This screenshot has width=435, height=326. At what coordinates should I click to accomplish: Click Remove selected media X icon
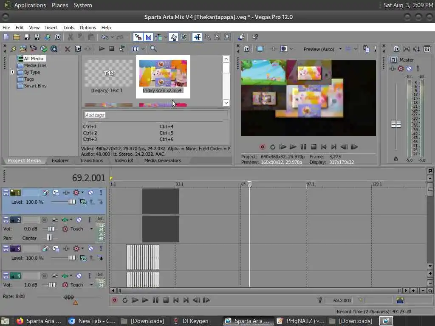pyautogui.click(x=67, y=49)
